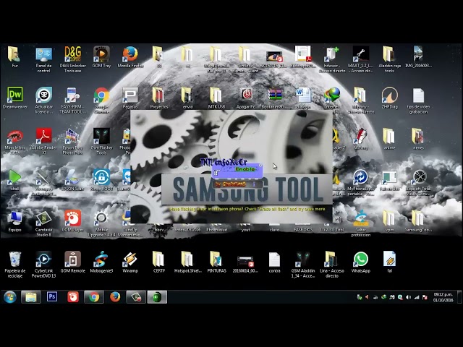
Task: Click the Chrome taskbar button
Action: (x=94, y=297)
